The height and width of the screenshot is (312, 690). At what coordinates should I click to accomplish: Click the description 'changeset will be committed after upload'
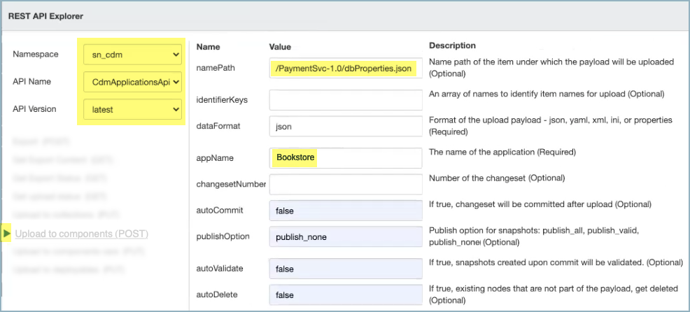click(x=540, y=204)
